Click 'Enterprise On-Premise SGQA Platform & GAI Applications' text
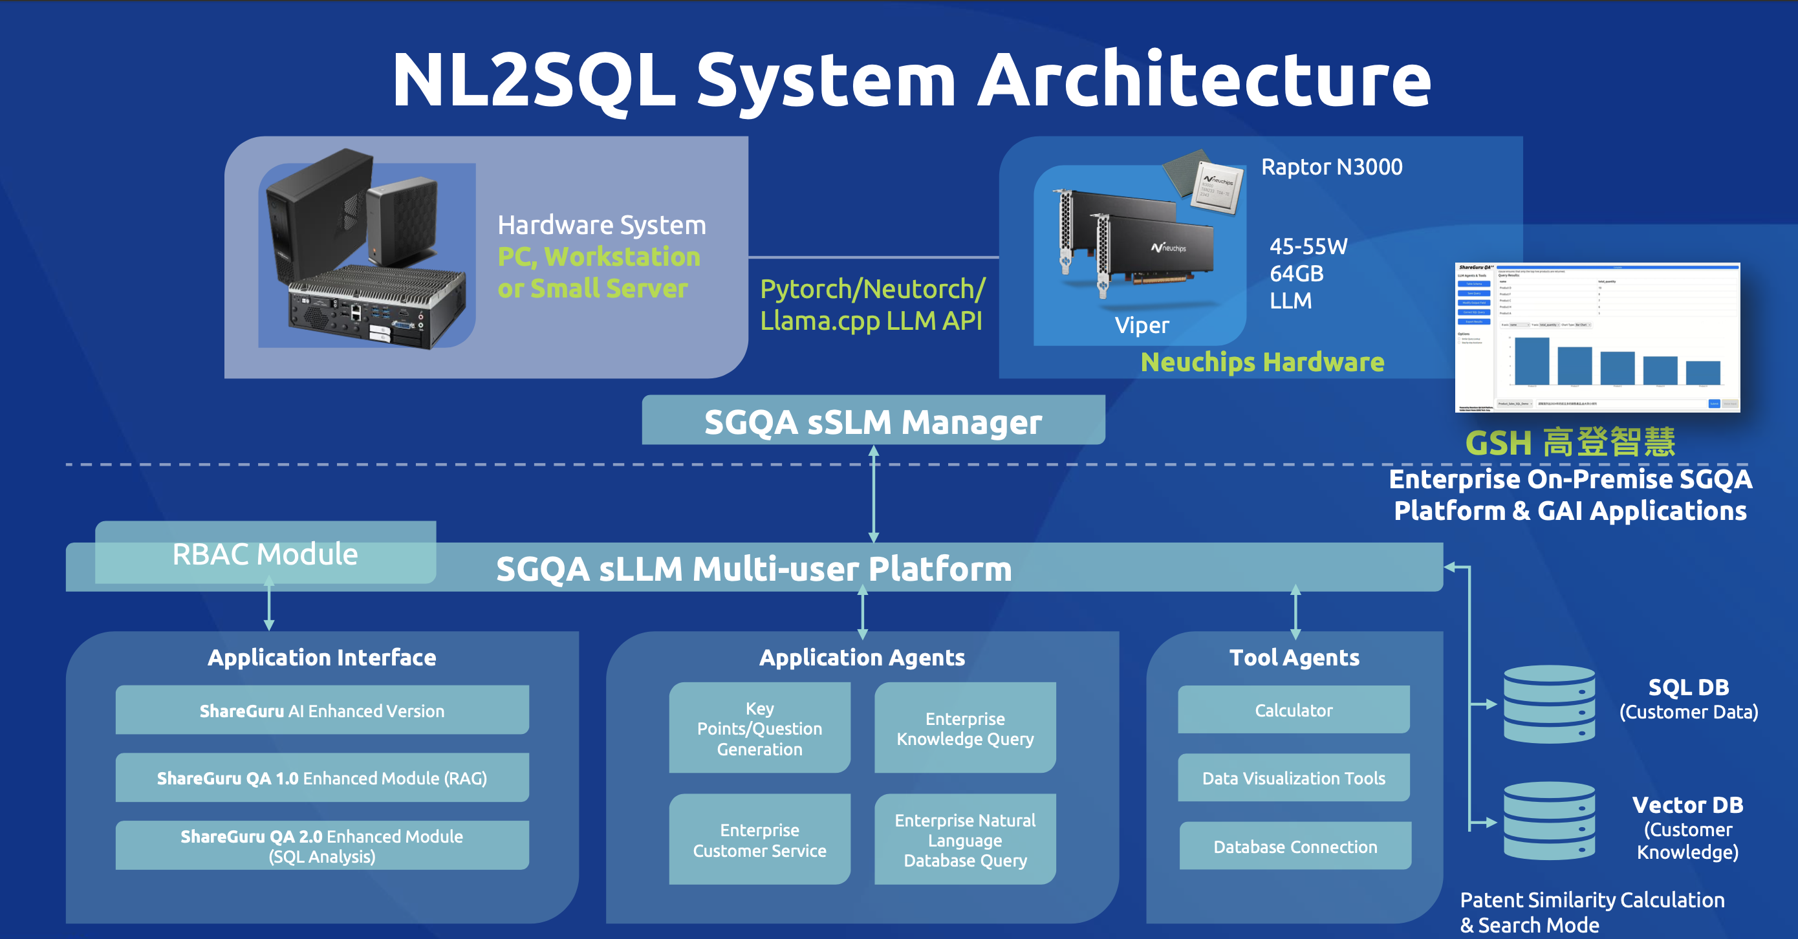This screenshot has width=1798, height=939. click(1570, 494)
